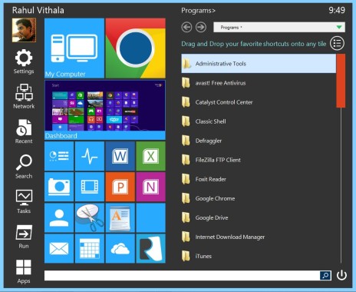Open the Google Chrome folder in list
This screenshot has height=292, width=356.
pos(259,198)
